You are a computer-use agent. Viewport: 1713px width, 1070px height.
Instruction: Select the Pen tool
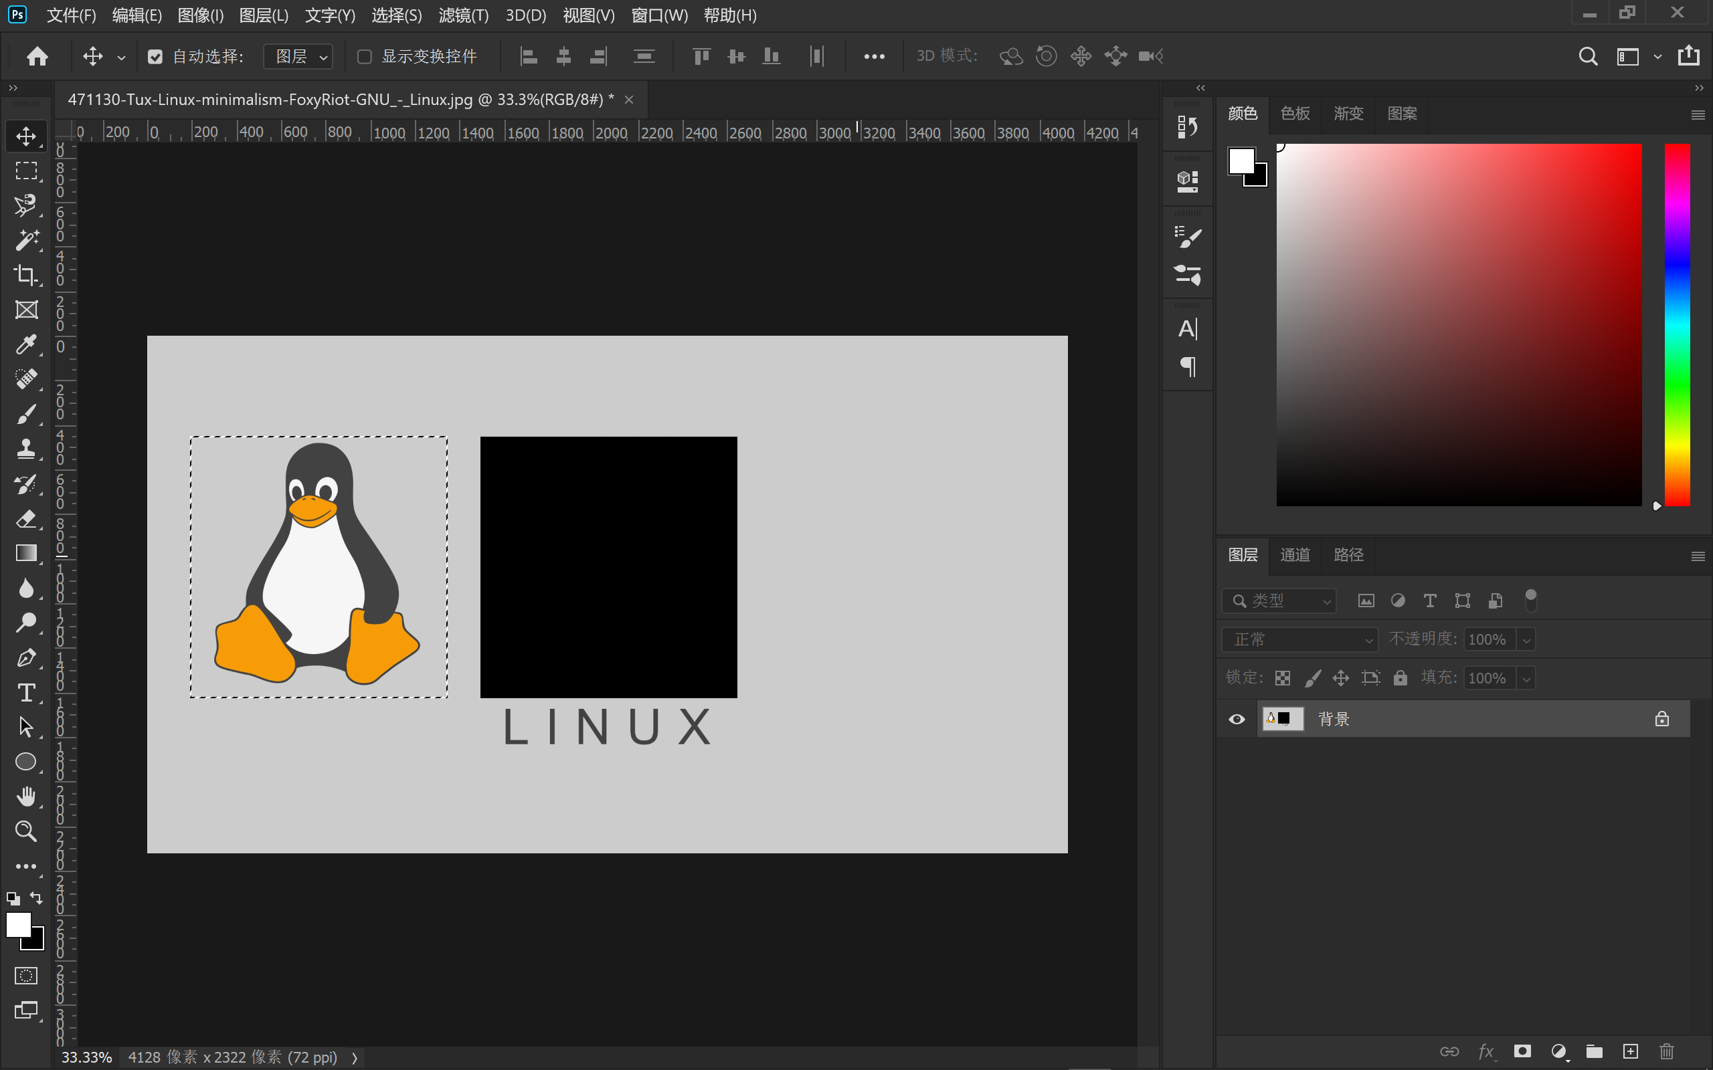[26, 657]
